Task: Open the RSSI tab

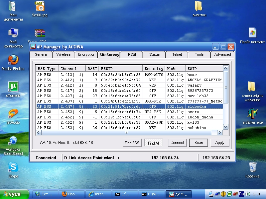Action: click(132, 54)
